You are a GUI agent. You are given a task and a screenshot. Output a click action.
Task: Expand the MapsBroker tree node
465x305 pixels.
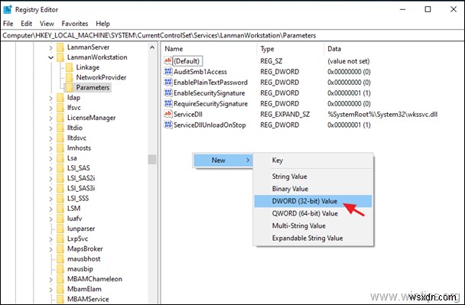point(50,249)
